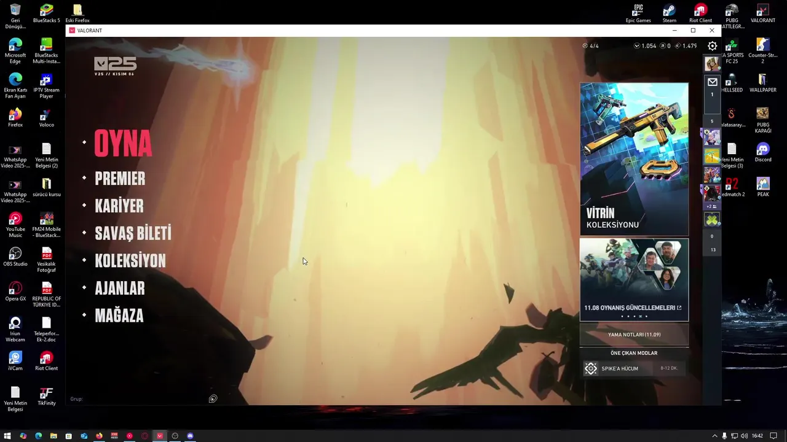Screen dimensions: 787x442
Task: Open File Explorer from taskbar
Action: (x=53, y=436)
